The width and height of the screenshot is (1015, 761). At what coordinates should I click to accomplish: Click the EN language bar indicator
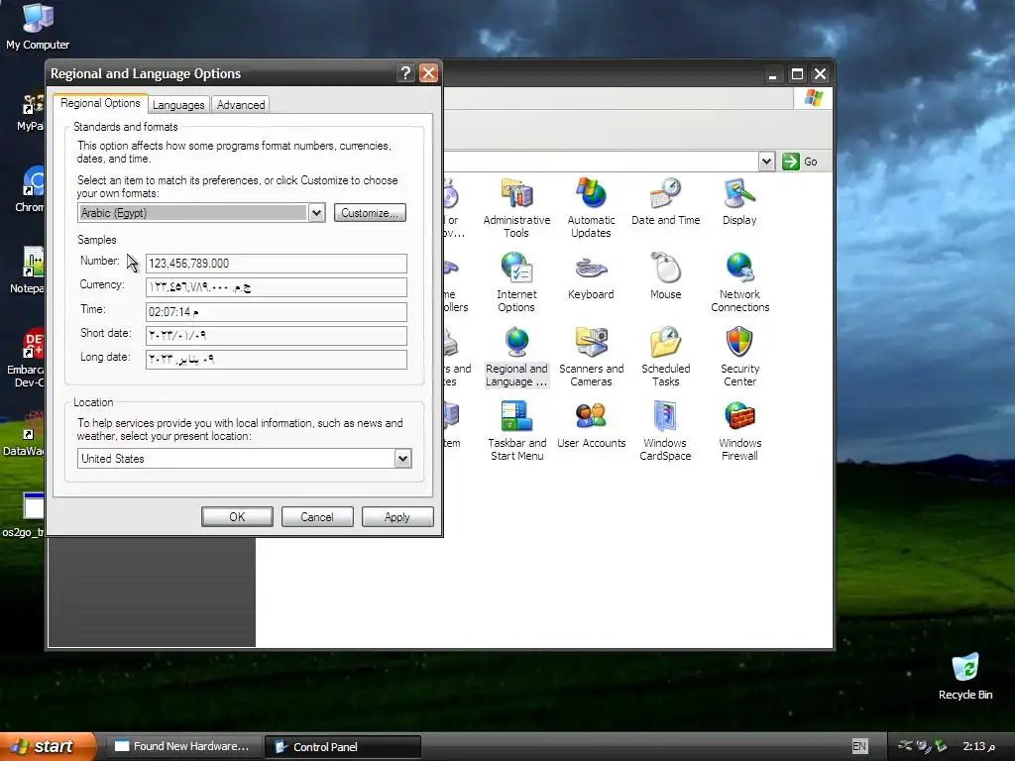[x=859, y=746]
